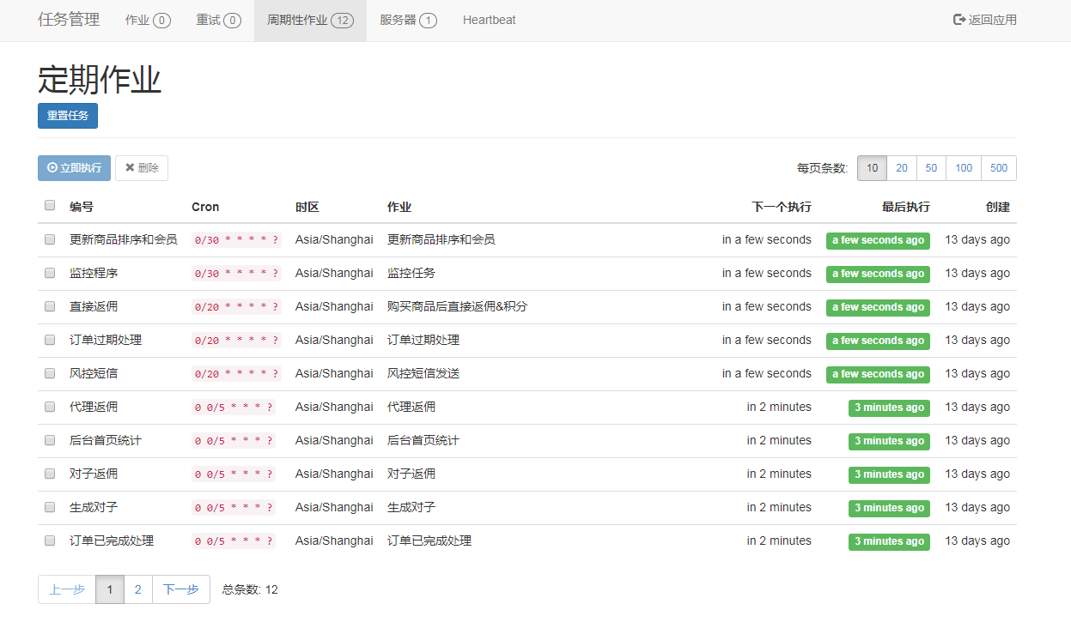The width and height of the screenshot is (1071, 628).
Task: Click 代理返佣 in the 编号 column
Action: (94, 407)
